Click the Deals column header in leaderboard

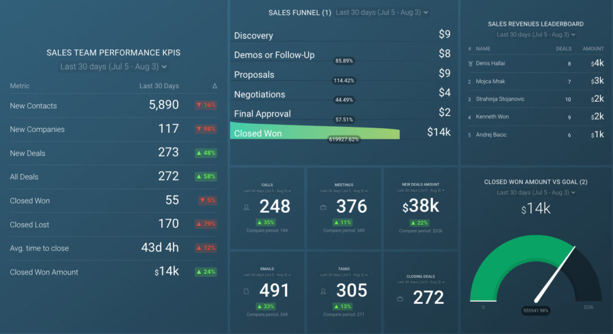coord(563,48)
